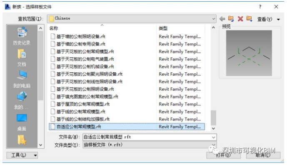Image resolution: width=287 pixels, height=165 pixels.
Task: Select file 基于天花板的公制机械设备.rft
Action: tap(127, 66)
